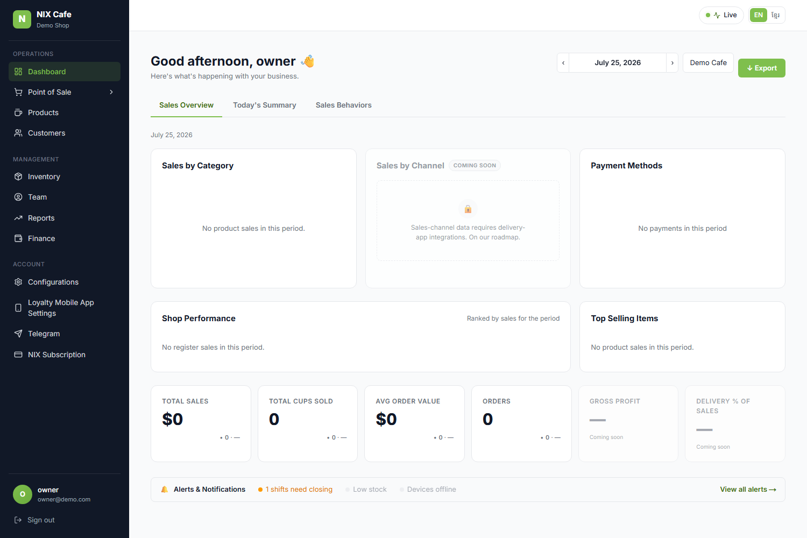Click the Team person icon
807x538 pixels.
18,197
